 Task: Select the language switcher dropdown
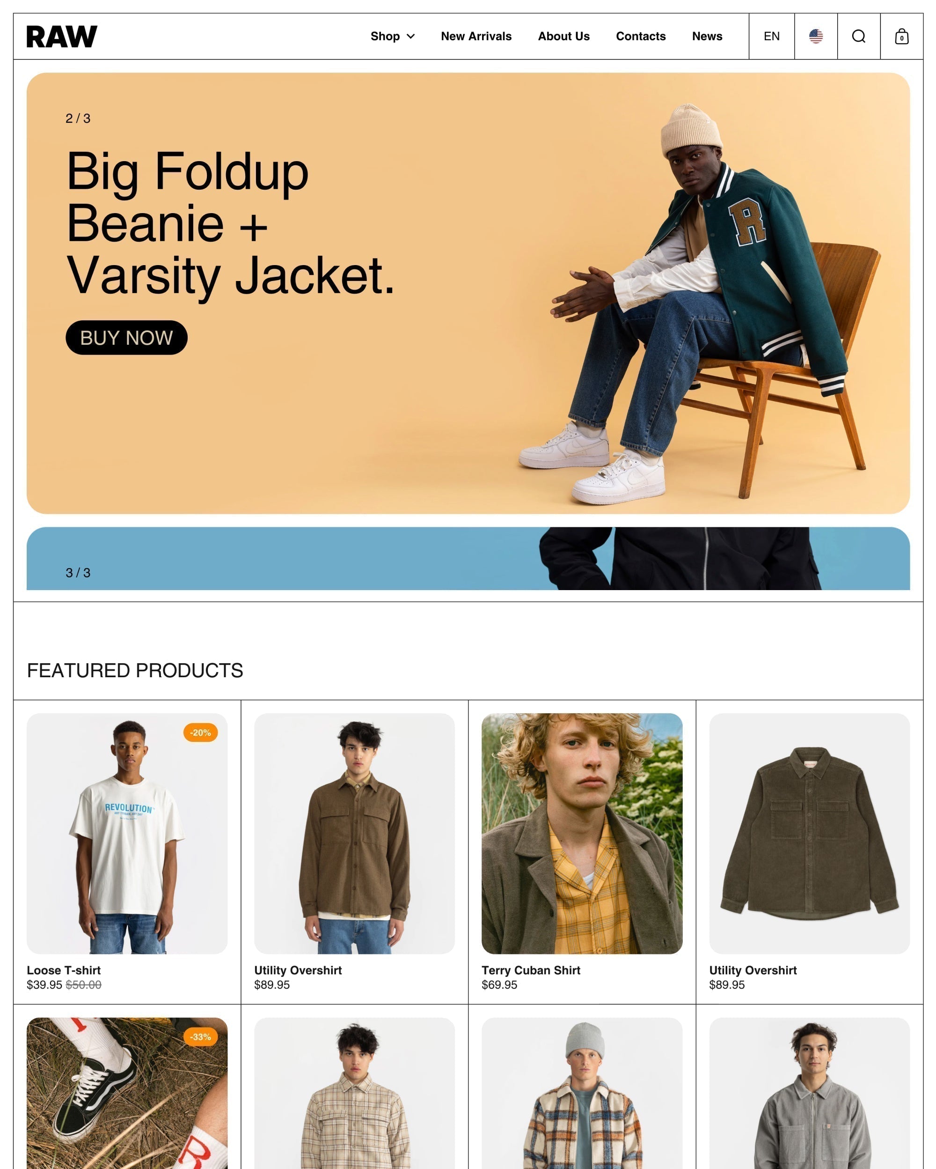(x=772, y=37)
